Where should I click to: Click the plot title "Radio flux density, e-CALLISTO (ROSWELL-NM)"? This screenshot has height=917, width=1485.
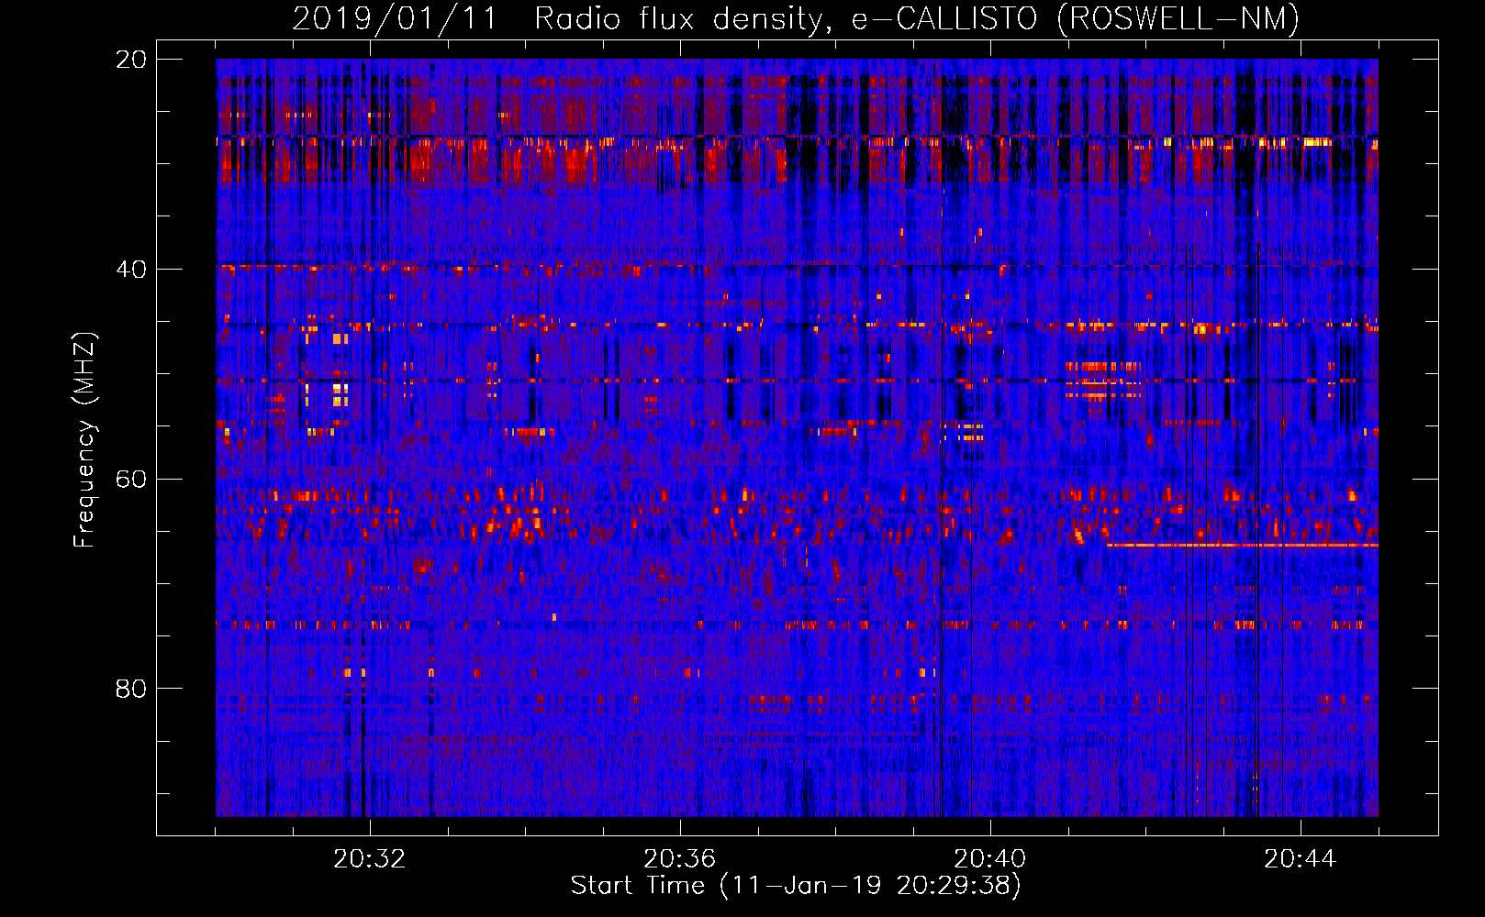(917, 19)
